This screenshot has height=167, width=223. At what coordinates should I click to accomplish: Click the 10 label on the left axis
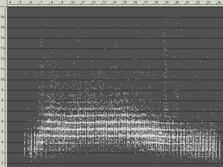coord(3,80)
